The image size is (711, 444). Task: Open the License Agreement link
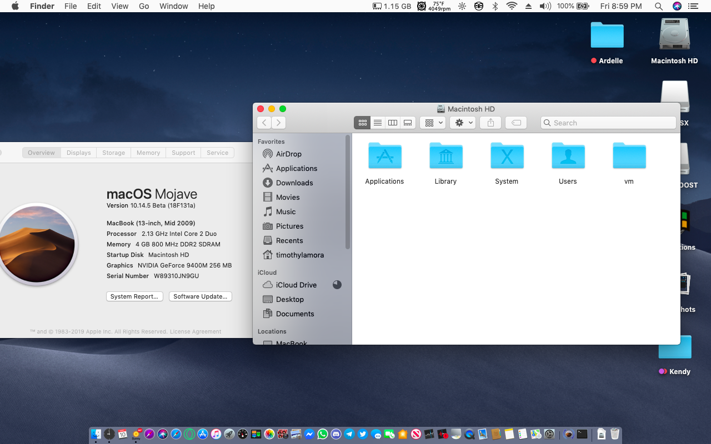[x=196, y=331]
